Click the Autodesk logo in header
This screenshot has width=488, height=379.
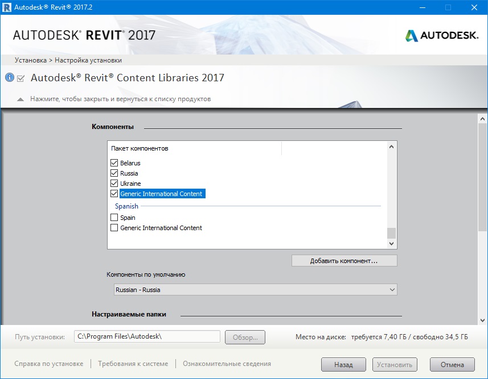click(442, 36)
